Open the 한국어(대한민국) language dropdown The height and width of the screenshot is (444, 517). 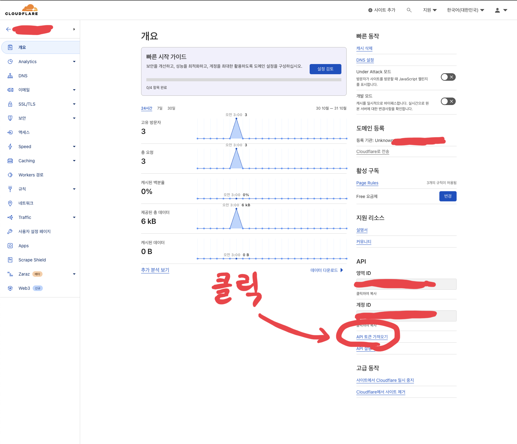(466, 10)
